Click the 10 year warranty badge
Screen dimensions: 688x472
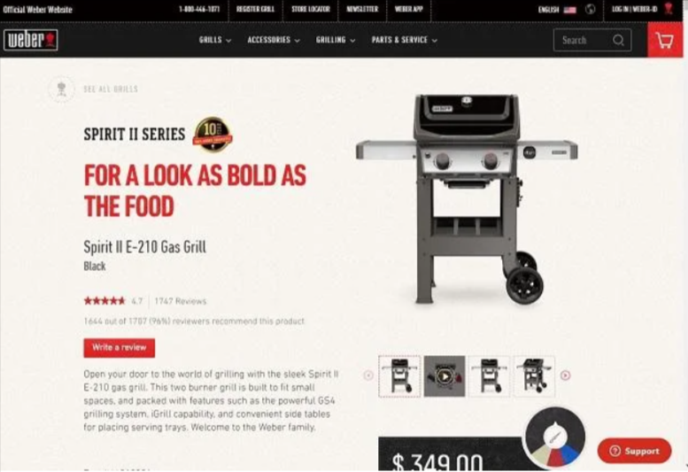coord(213,135)
